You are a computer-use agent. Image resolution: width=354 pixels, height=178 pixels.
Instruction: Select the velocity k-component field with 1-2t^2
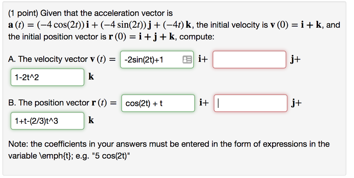pyautogui.click(x=47, y=77)
